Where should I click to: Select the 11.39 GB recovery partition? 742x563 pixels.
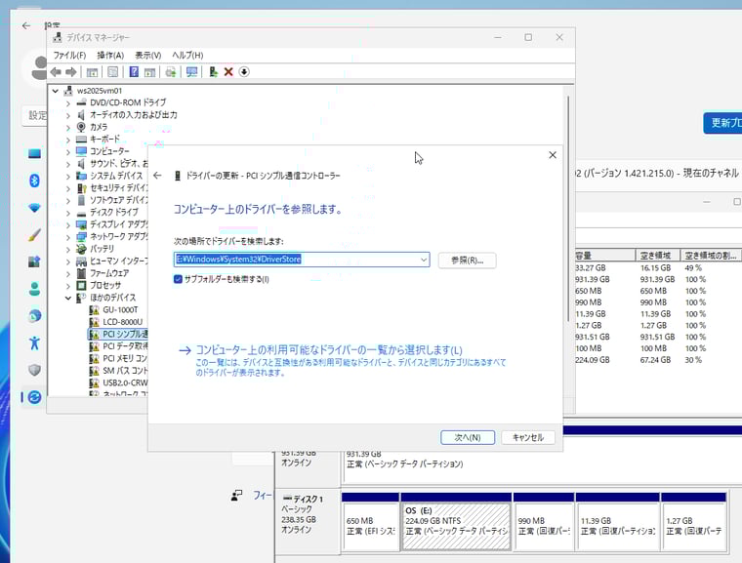coord(618,526)
